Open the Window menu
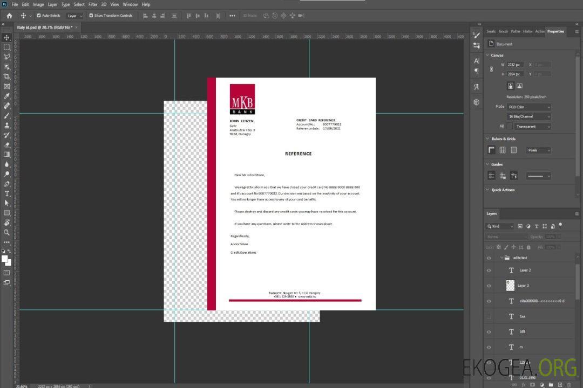 coord(130,4)
